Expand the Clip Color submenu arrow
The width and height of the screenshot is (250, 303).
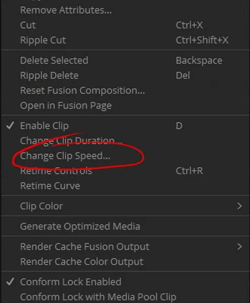click(x=239, y=206)
